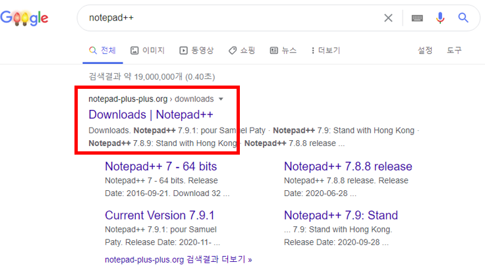Click snippet text 'Release Date: 2020-09-28'
Screen dimensions: 485x279
coord(331,242)
